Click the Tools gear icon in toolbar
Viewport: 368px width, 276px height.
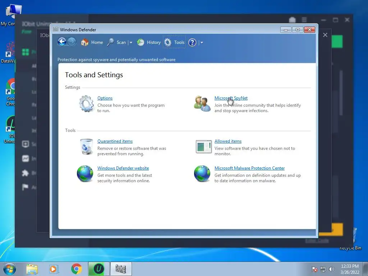click(x=167, y=42)
